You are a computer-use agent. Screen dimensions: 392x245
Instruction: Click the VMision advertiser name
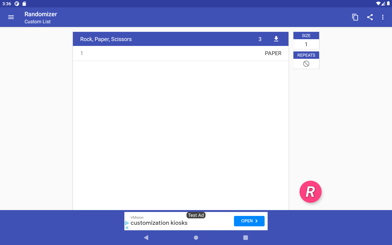(x=137, y=217)
